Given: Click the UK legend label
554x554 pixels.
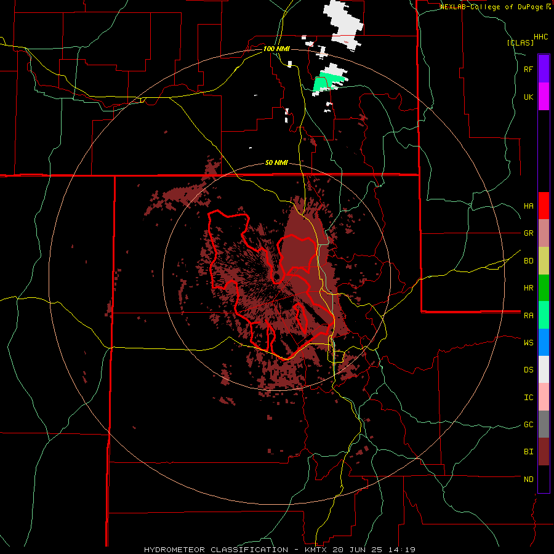Looking at the screenshot, I should 528,97.
